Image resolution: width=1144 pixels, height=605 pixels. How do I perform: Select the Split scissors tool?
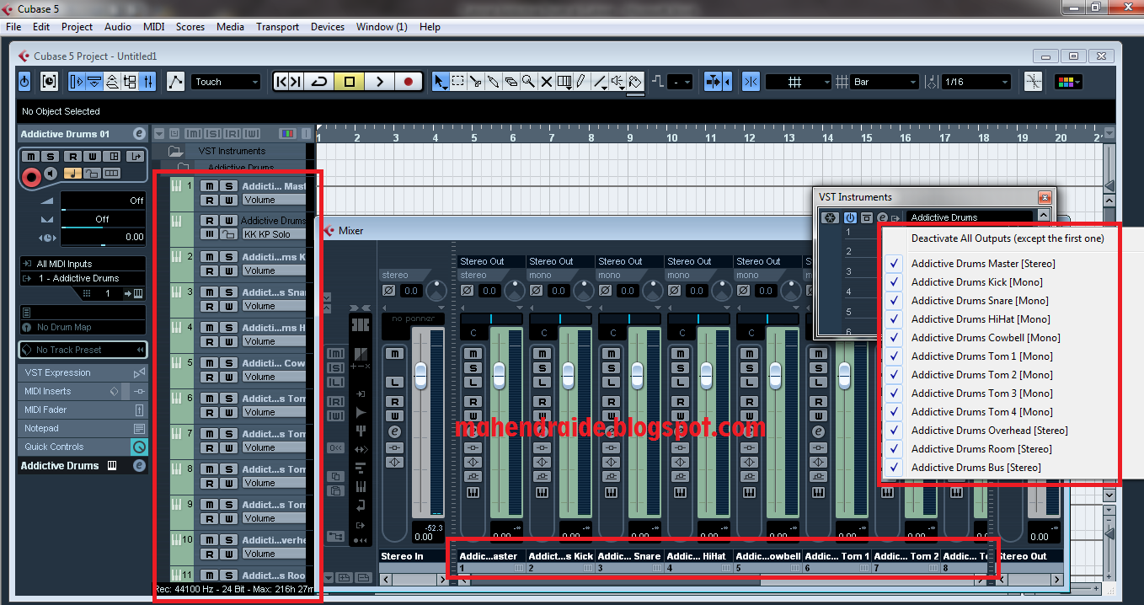(475, 82)
